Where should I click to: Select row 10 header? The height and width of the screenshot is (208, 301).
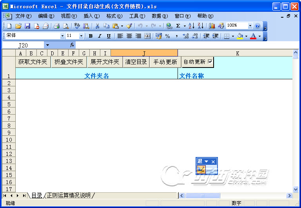point(9,140)
